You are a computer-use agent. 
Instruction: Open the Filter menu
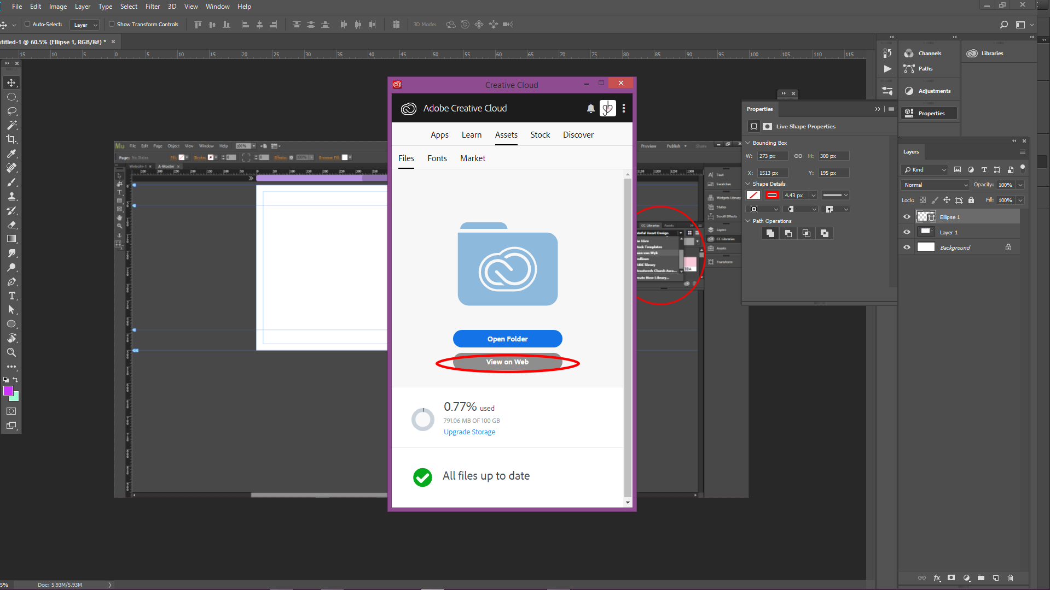tap(153, 7)
